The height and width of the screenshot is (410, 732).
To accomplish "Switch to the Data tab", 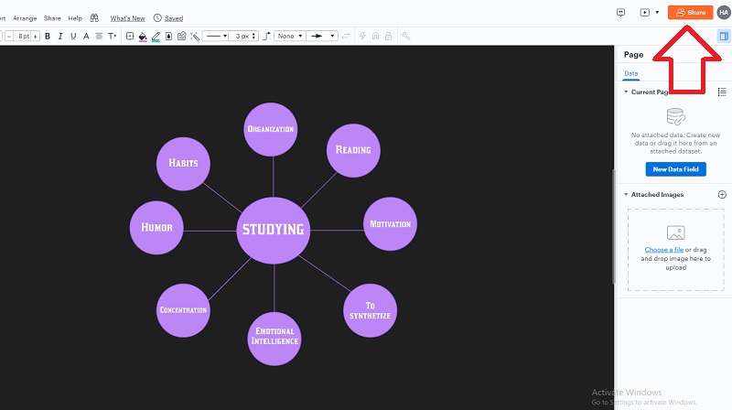I will [x=630, y=73].
